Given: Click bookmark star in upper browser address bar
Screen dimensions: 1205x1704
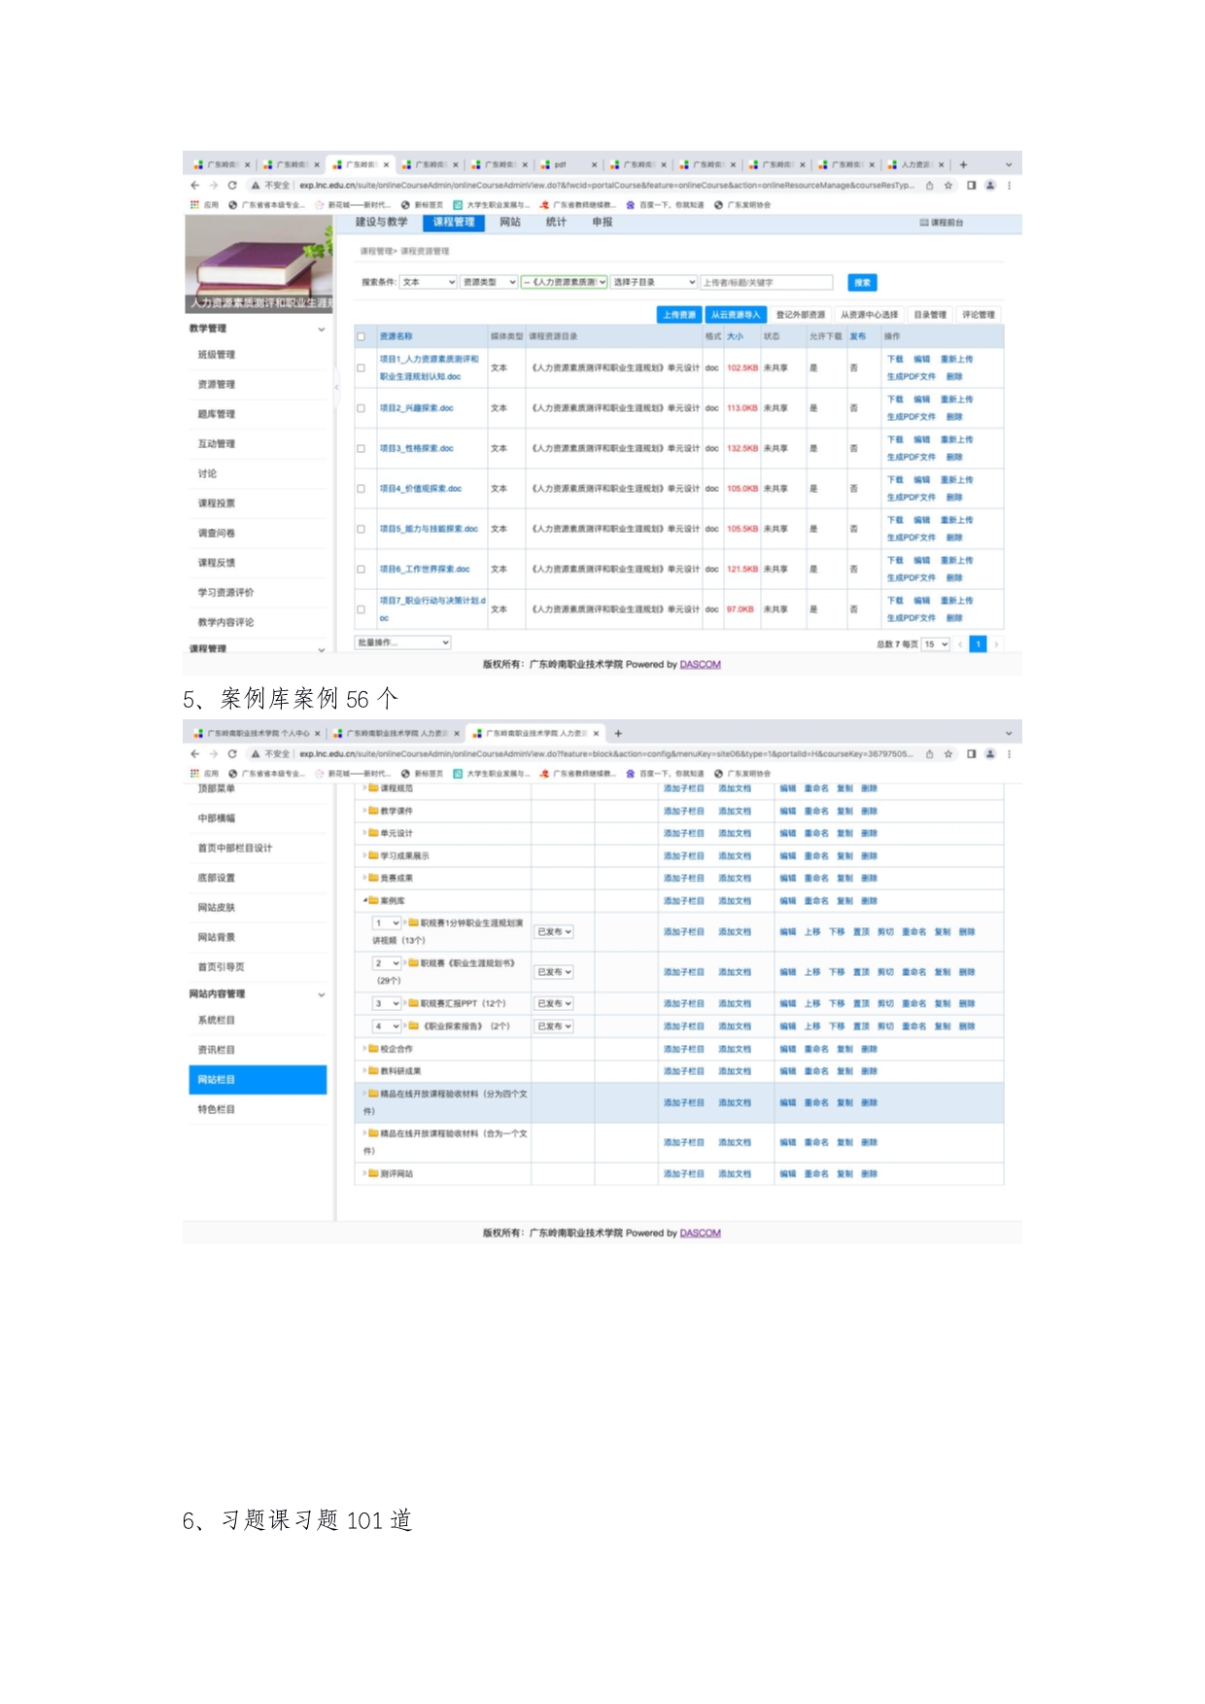Looking at the screenshot, I should click(948, 186).
